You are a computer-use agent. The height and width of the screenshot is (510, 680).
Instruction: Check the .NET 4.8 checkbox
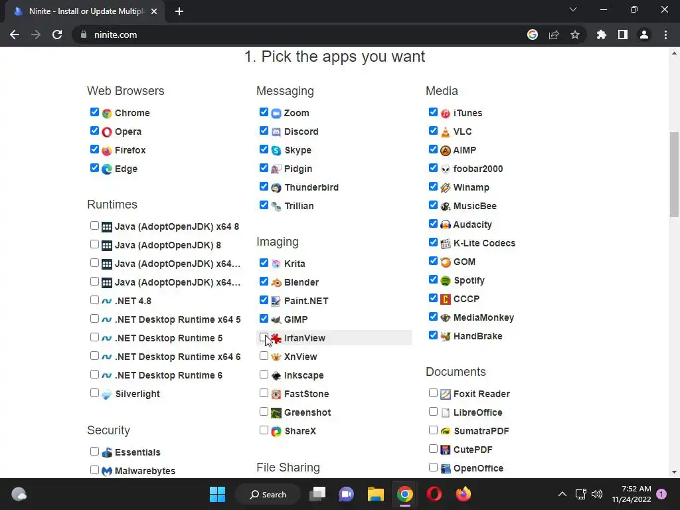[94, 299]
